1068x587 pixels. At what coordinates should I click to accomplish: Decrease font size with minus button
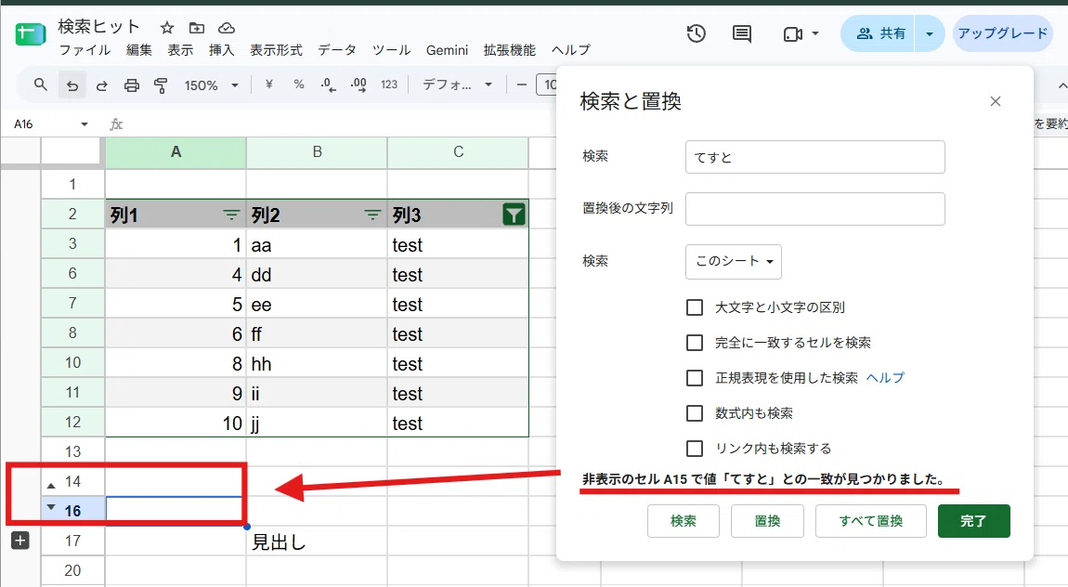523,85
